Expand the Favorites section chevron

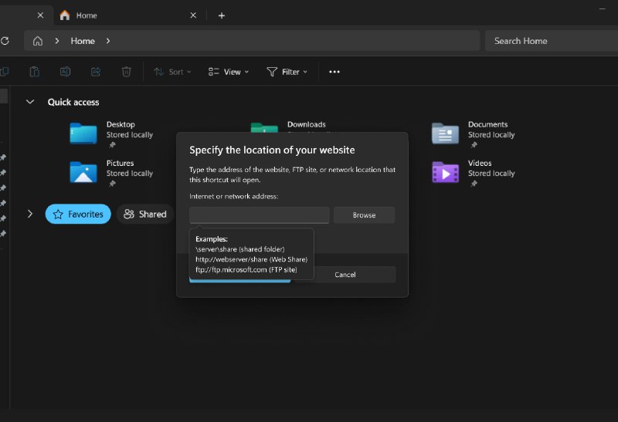tap(30, 214)
